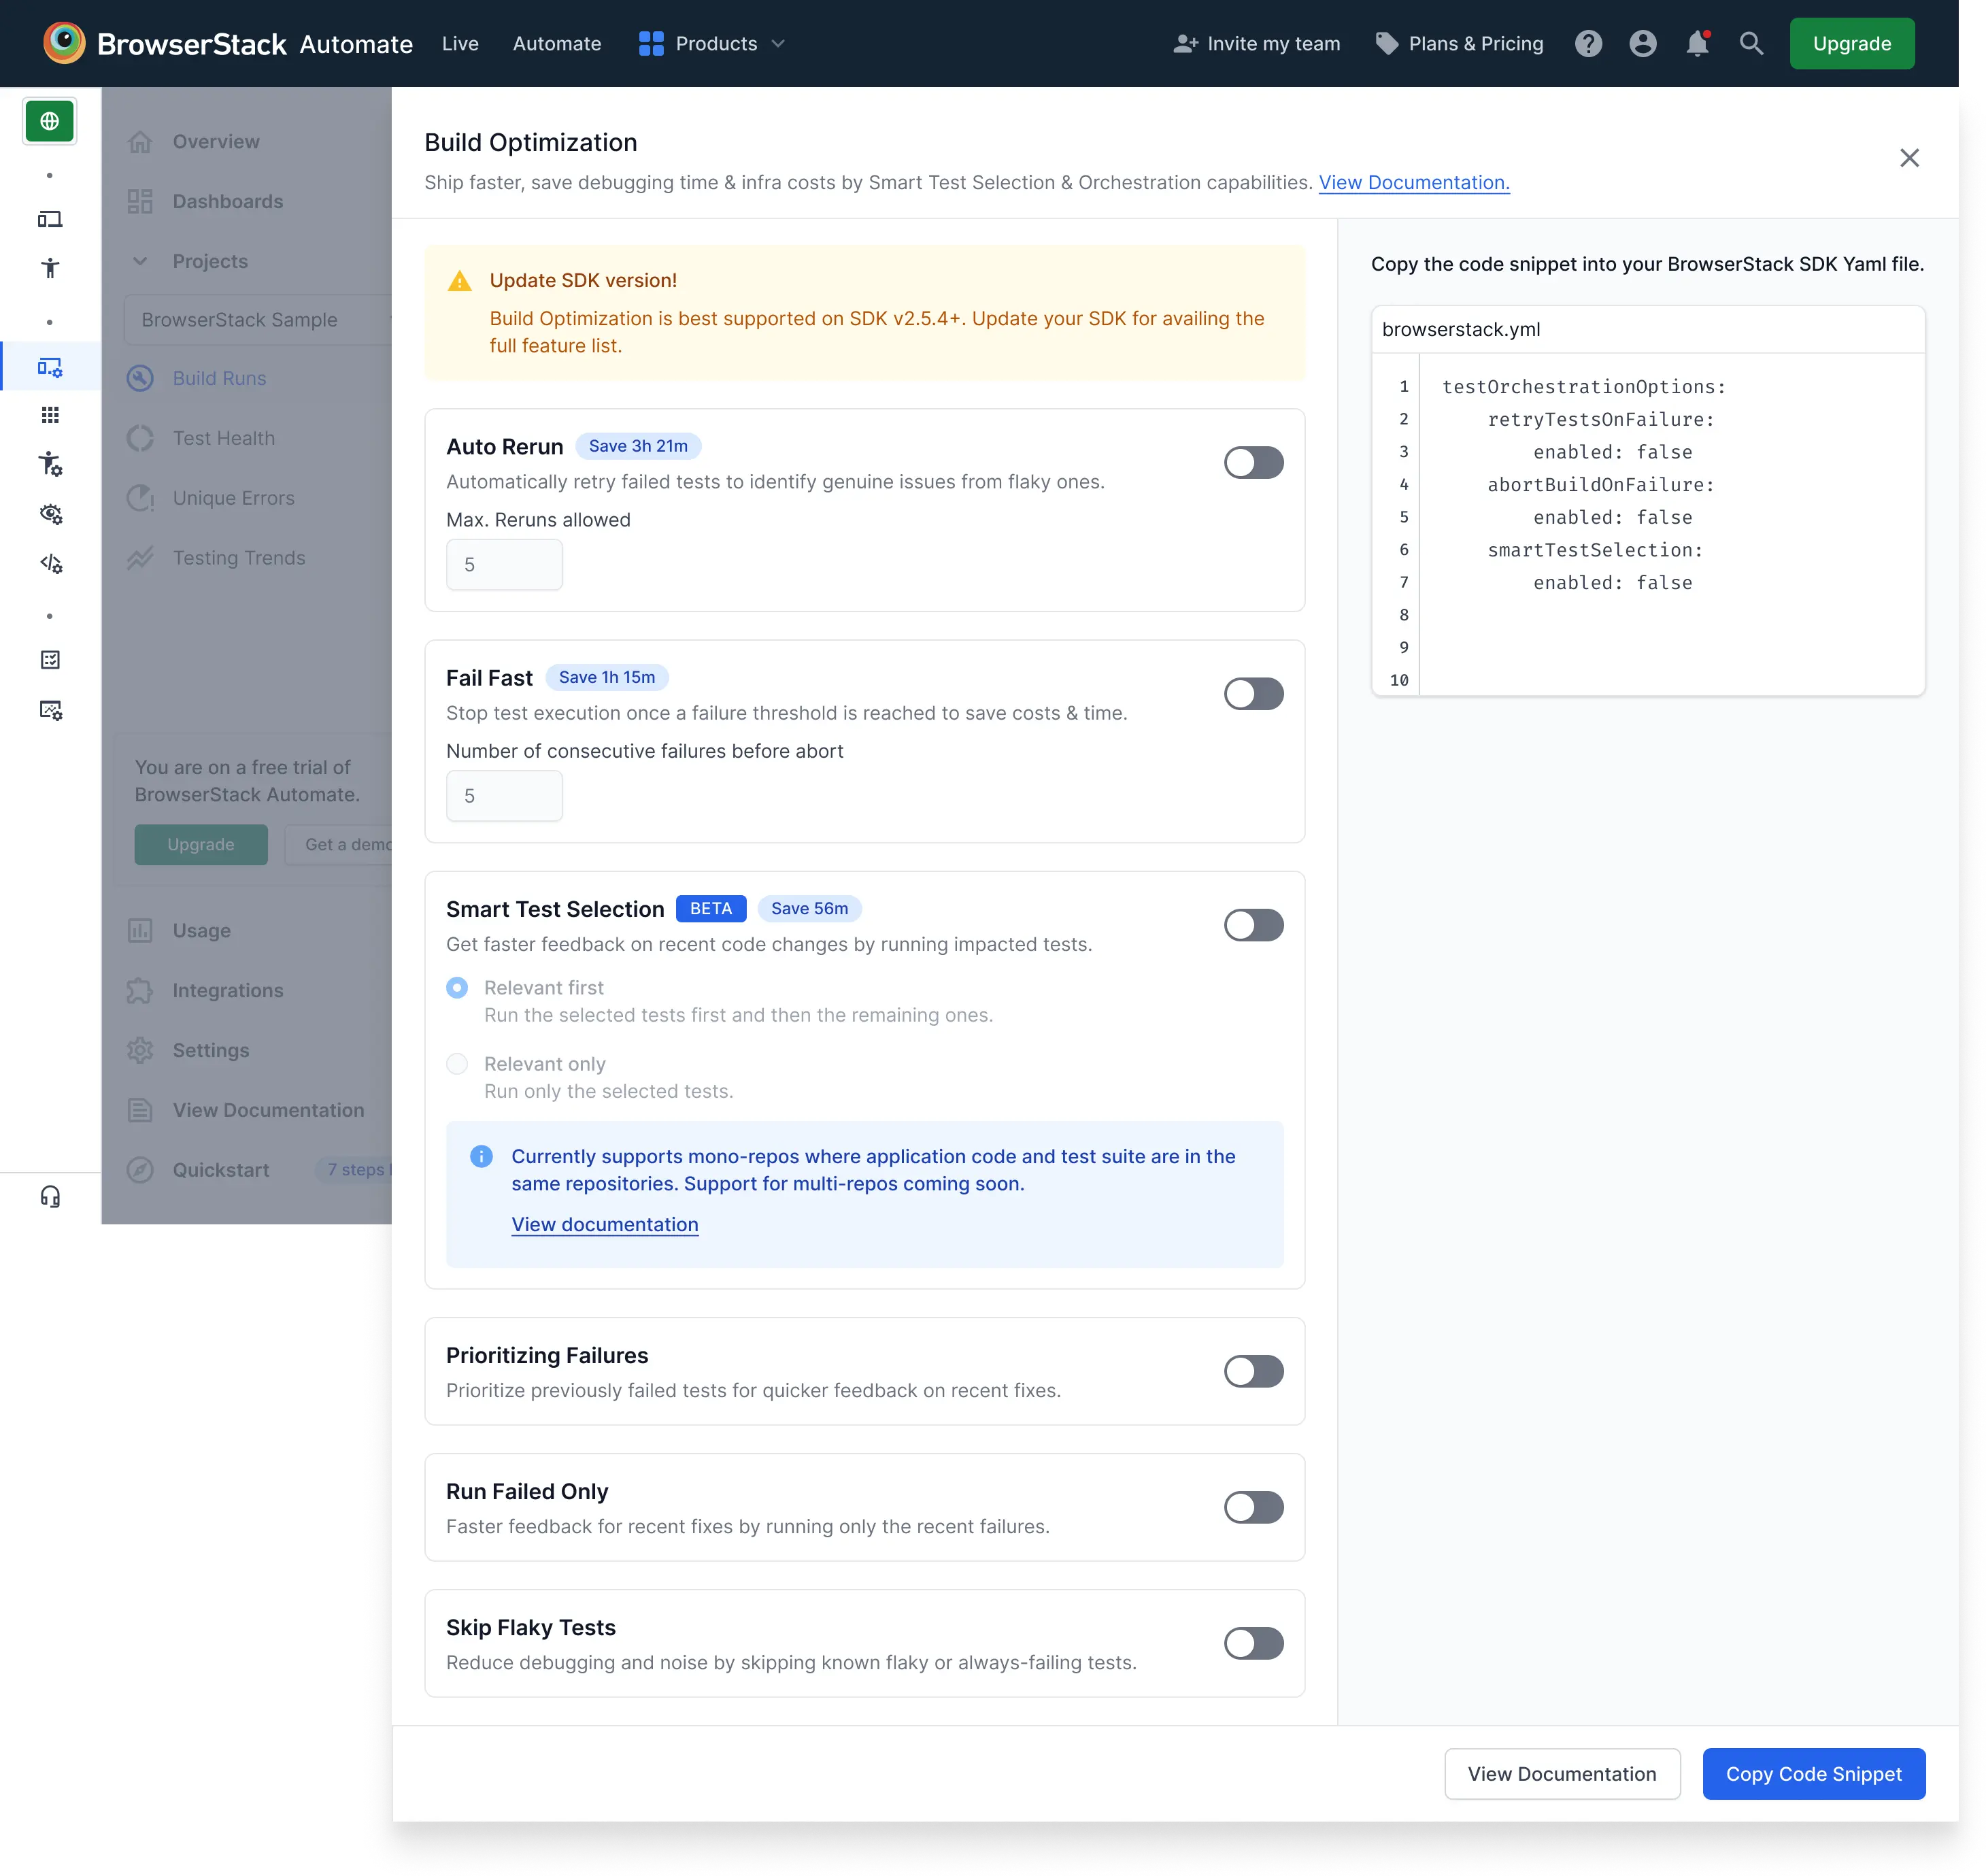Image resolution: width=1986 pixels, height=1876 pixels.
Task: Open Testing Trends from the sidebar
Action: coord(239,557)
